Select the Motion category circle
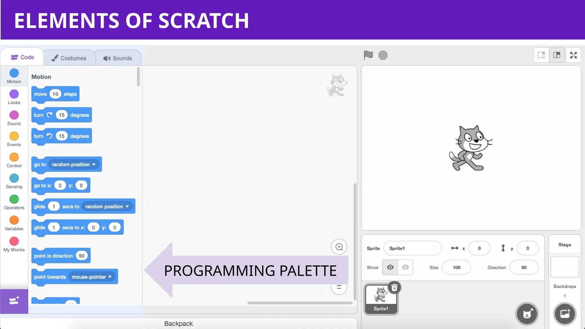Image resolution: width=585 pixels, height=329 pixels. [14, 73]
